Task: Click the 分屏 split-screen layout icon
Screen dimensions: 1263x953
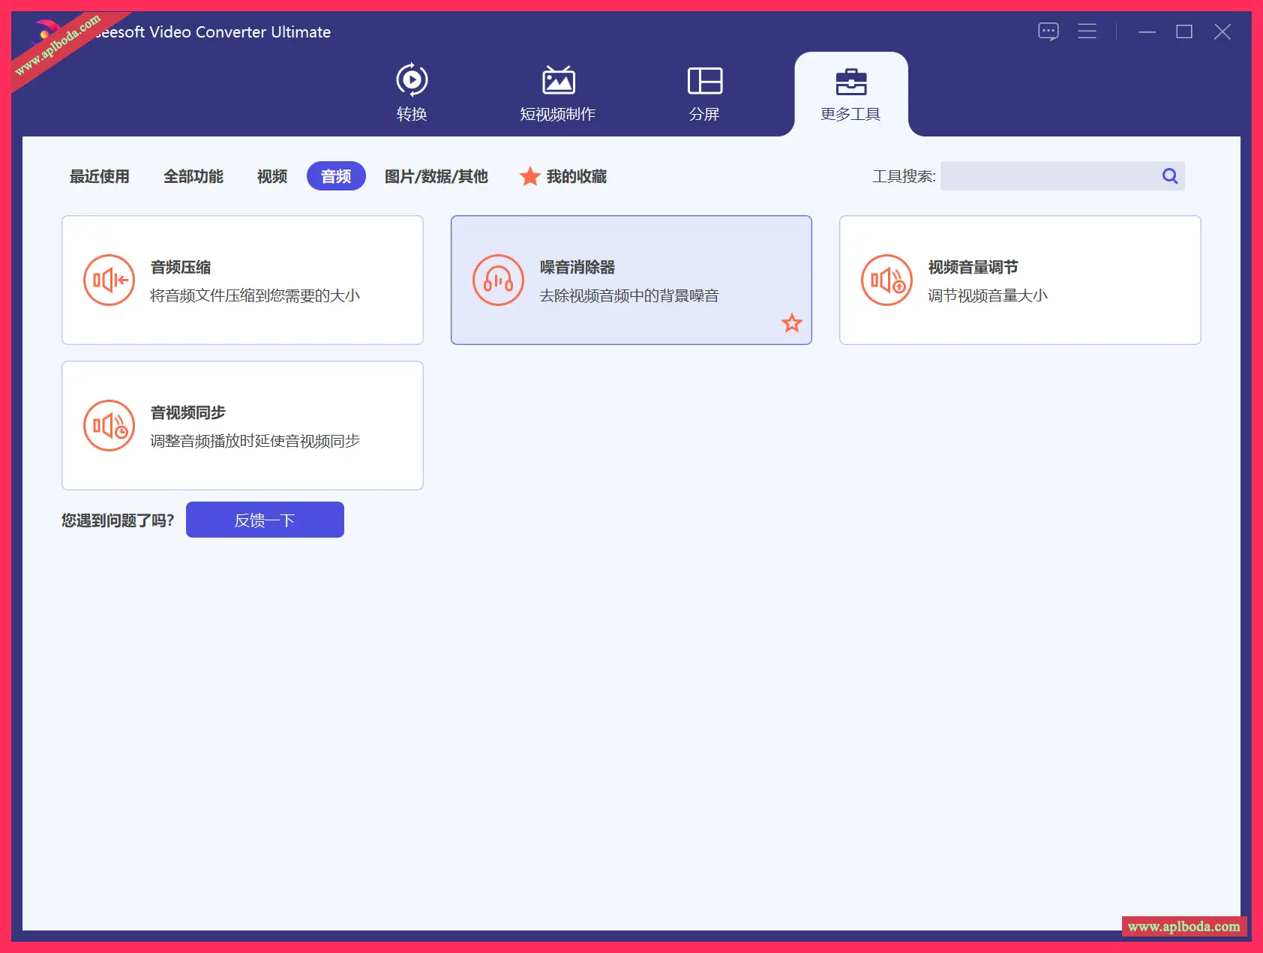Action: [704, 80]
